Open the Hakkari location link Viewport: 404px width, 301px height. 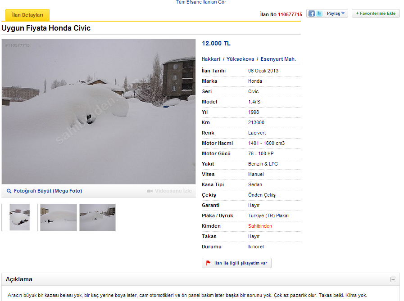click(x=211, y=59)
